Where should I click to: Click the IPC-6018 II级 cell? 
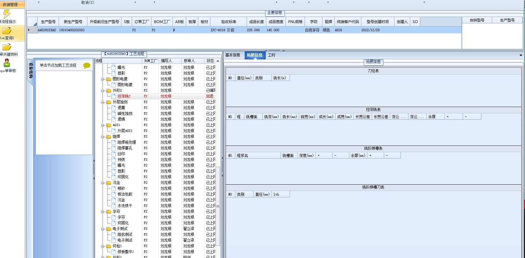tap(228, 30)
